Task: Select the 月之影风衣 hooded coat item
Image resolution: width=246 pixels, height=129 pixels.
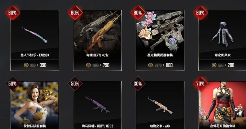Action: click(x=222, y=34)
